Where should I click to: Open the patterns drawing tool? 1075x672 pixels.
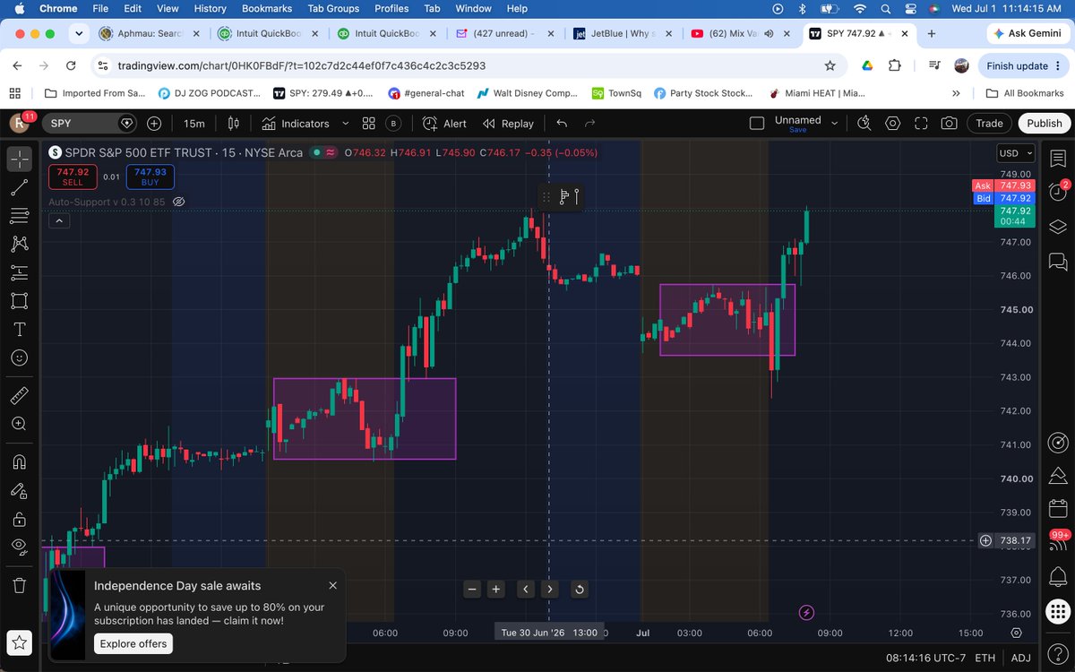click(20, 244)
